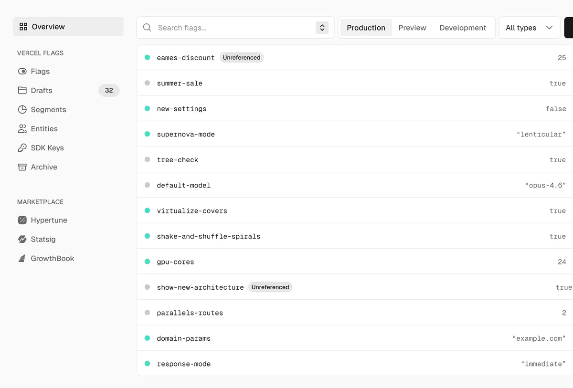Screen dimensions: 573x388
Task: Click the magnifier icon in search box
Action: point(147,28)
